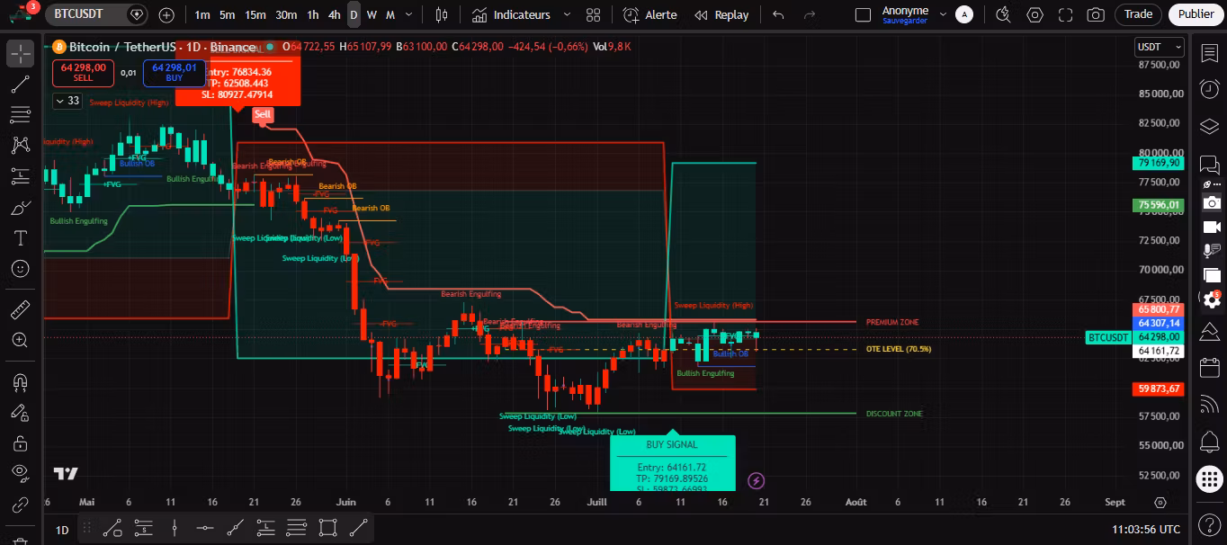1227x545 pixels.
Task: Click the compare or add symbol plus icon
Action: tap(166, 14)
